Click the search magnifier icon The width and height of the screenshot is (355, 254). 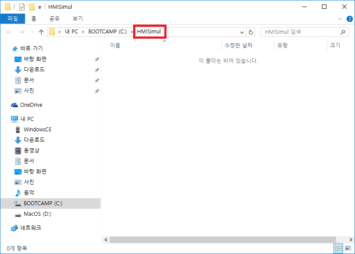click(x=343, y=32)
